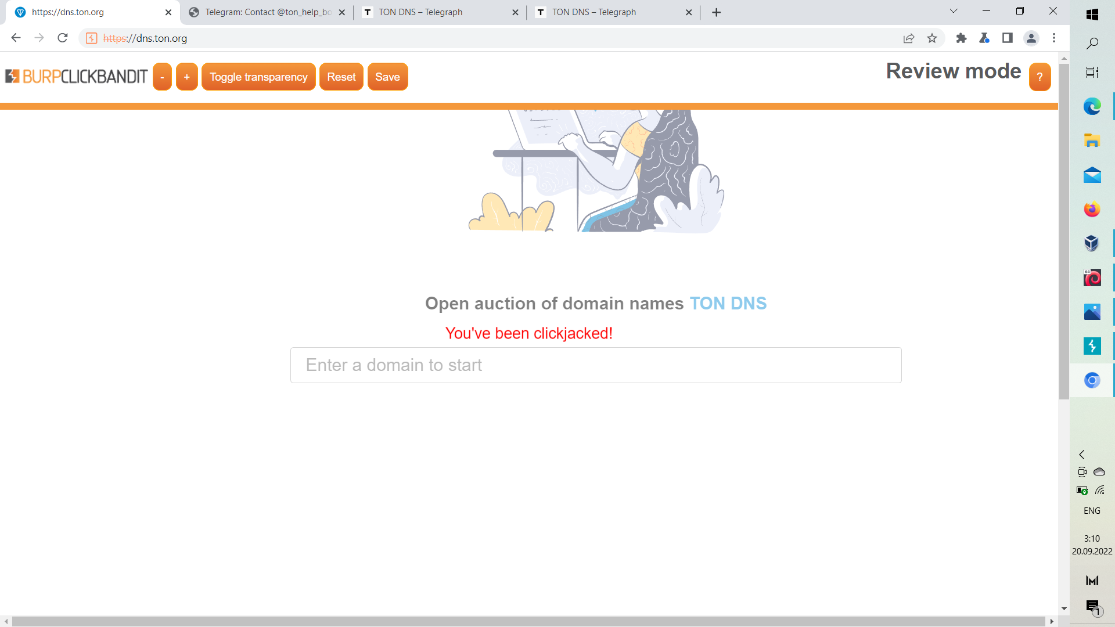
Task: Open File Explorer from the taskbar
Action: coord(1092,140)
